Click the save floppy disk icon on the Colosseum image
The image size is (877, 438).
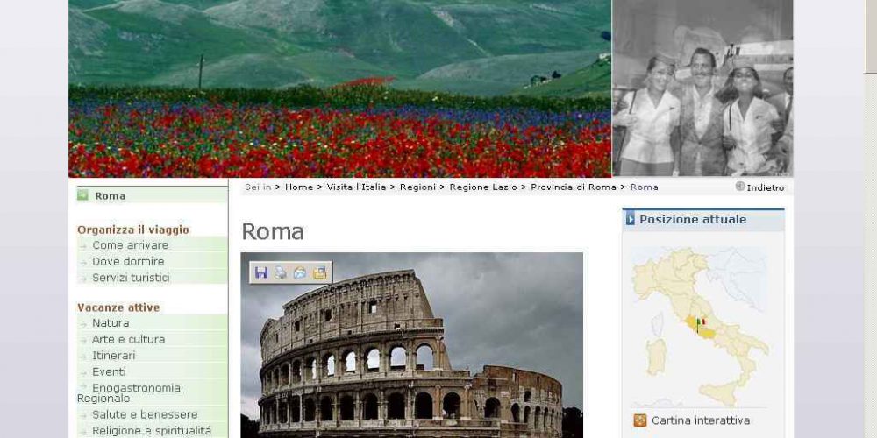260,272
